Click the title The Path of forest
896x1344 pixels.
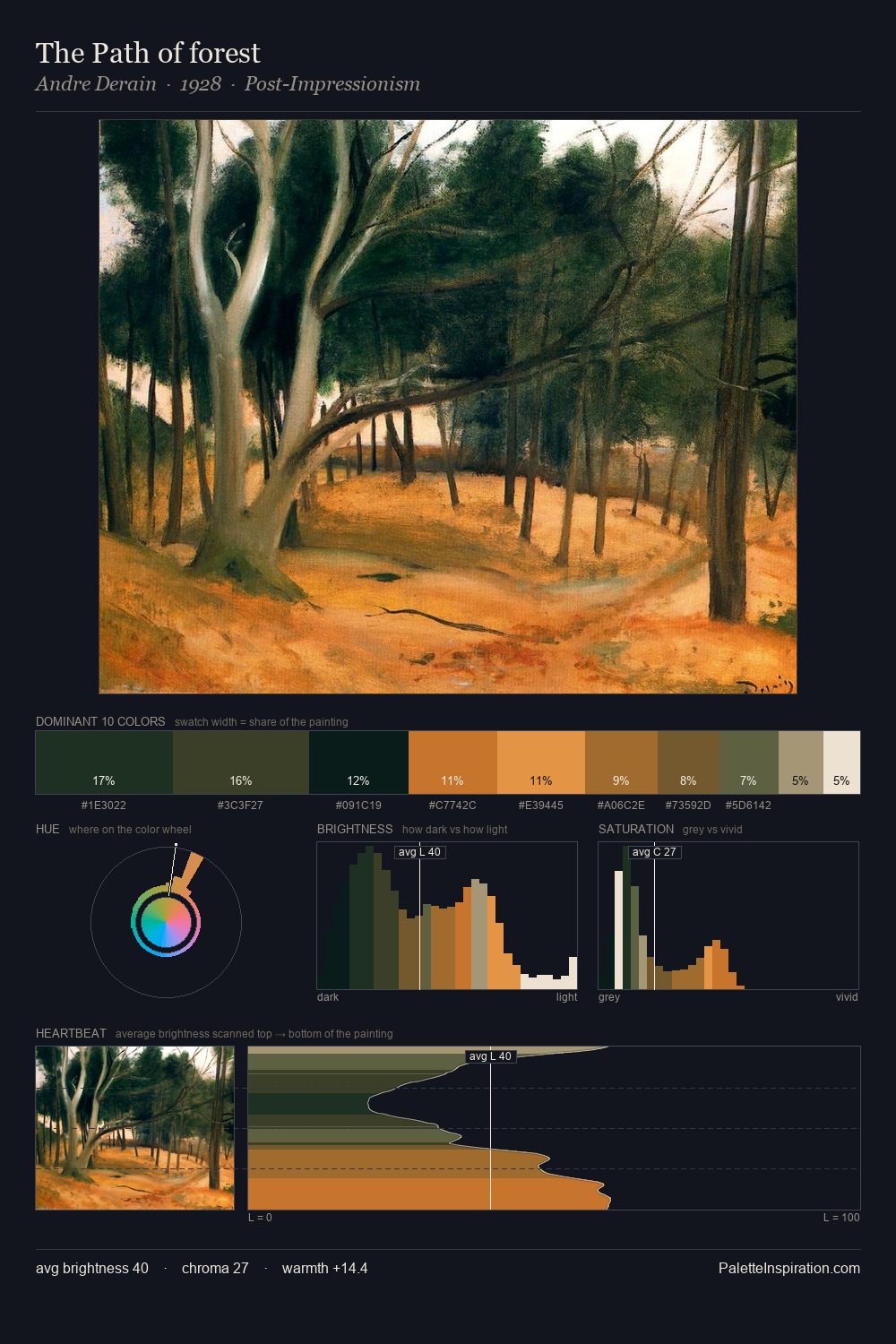point(148,53)
